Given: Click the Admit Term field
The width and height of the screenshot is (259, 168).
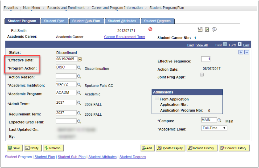Looking at the screenshot, I should coord(66,102).
